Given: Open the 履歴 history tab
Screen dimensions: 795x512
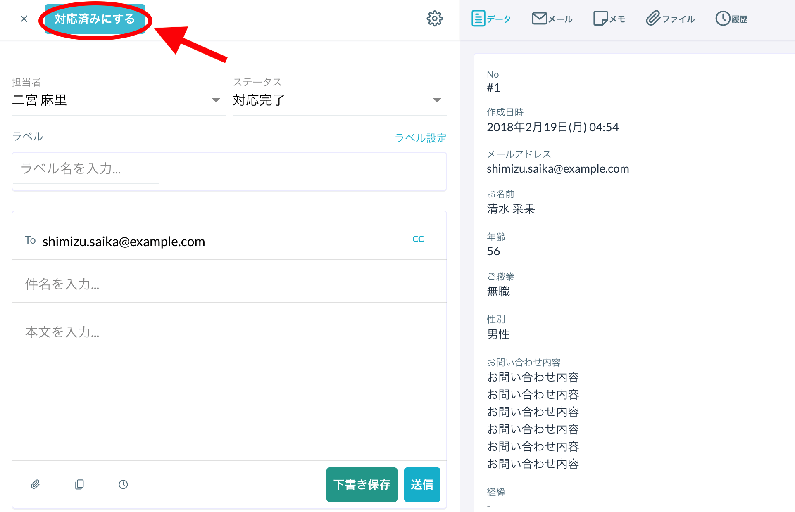Looking at the screenshot, I should [x=732, y=19].
